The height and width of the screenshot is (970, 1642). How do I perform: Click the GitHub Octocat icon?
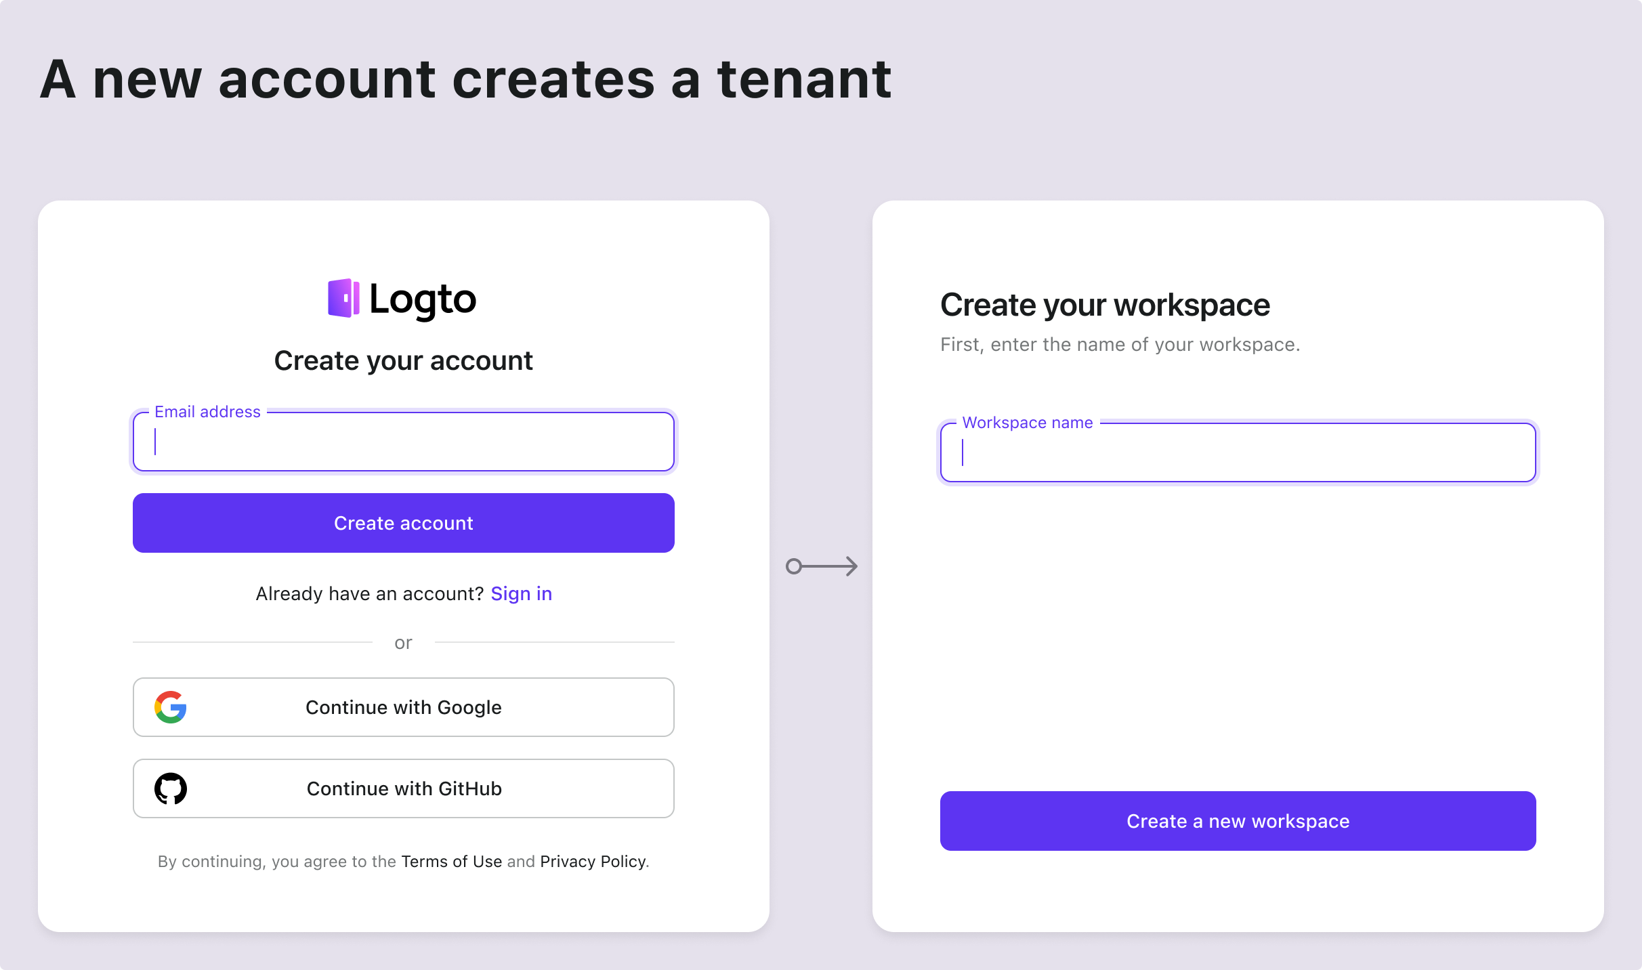(x=171, y=788)
